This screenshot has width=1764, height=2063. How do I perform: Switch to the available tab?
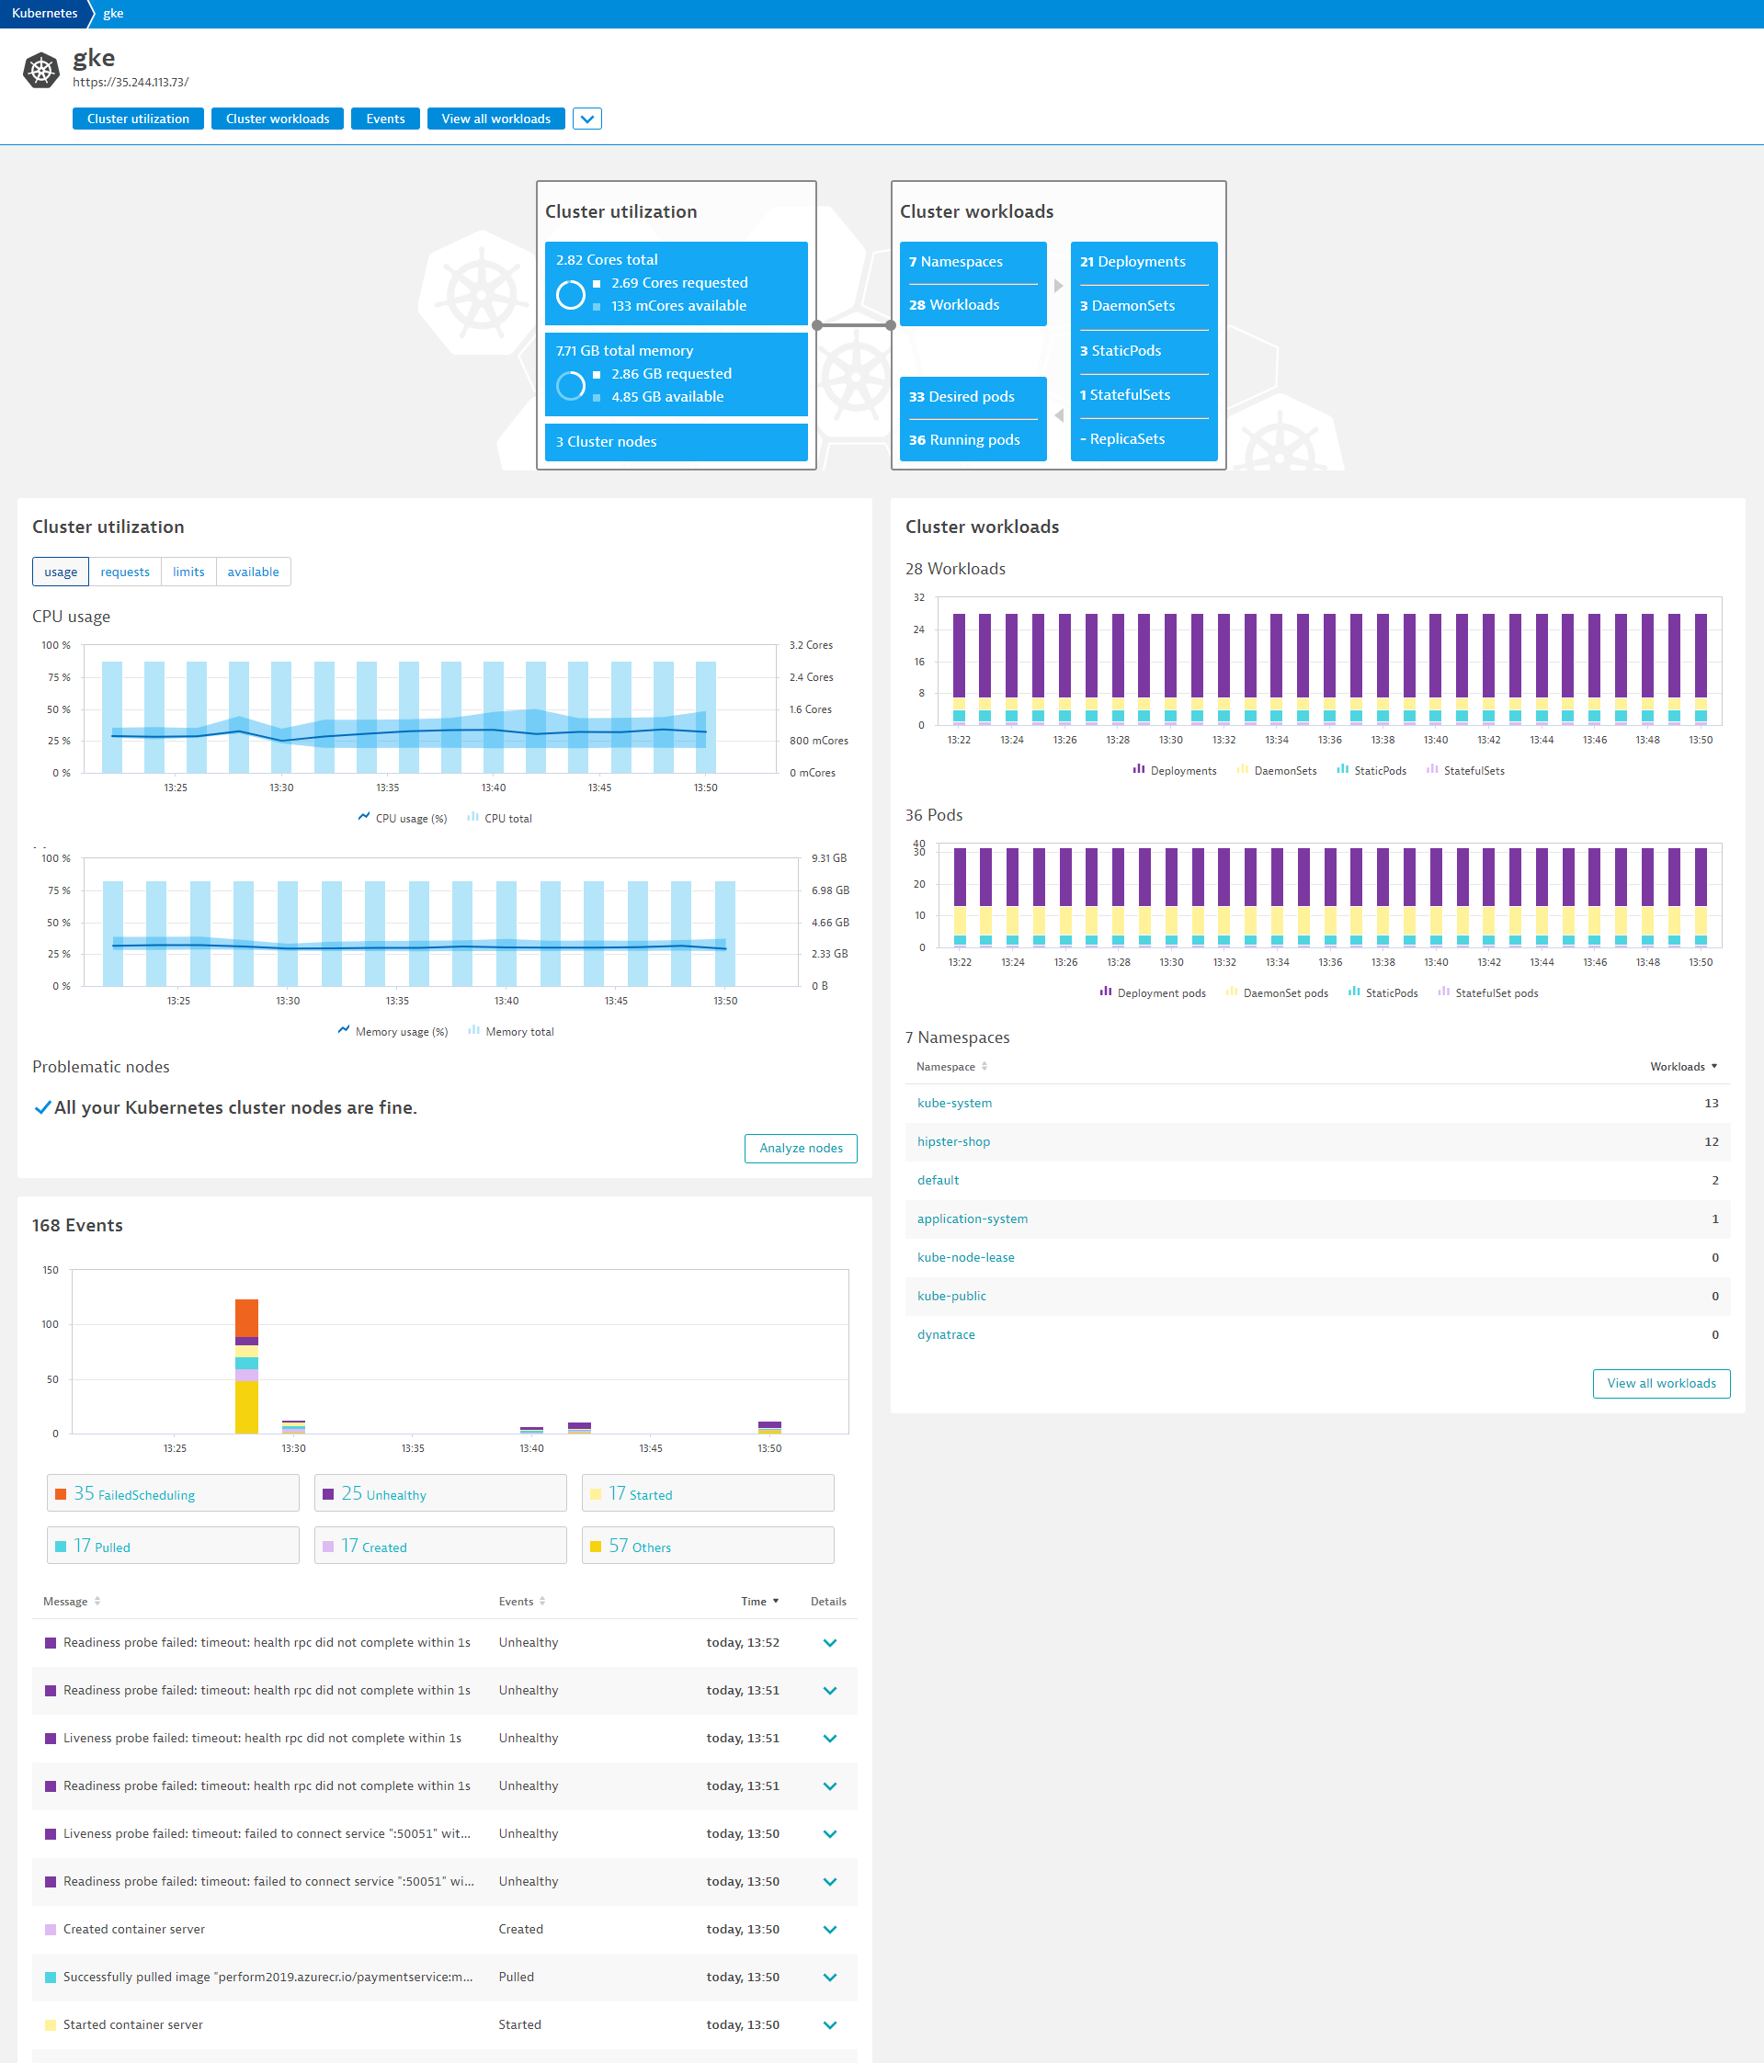click(x=253, y=572)
